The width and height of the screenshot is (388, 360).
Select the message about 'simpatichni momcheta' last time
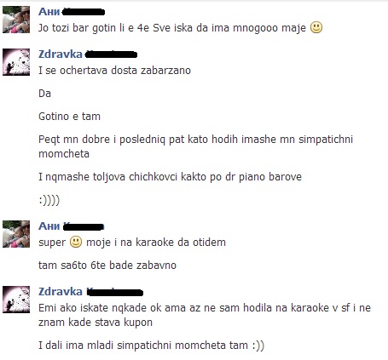(x=195, y=146)
